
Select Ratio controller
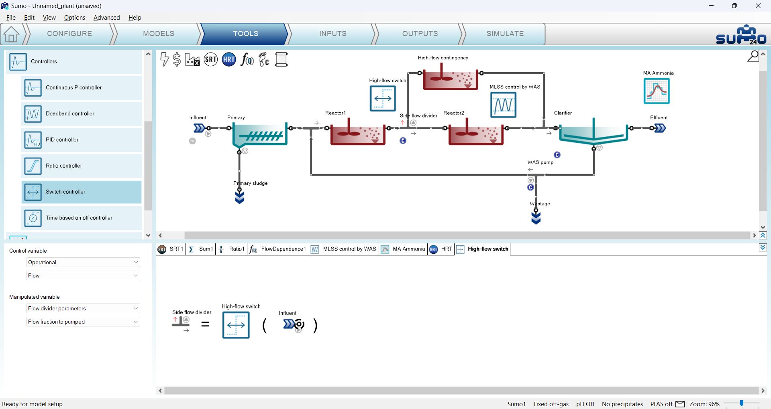(x=82, y=166)
